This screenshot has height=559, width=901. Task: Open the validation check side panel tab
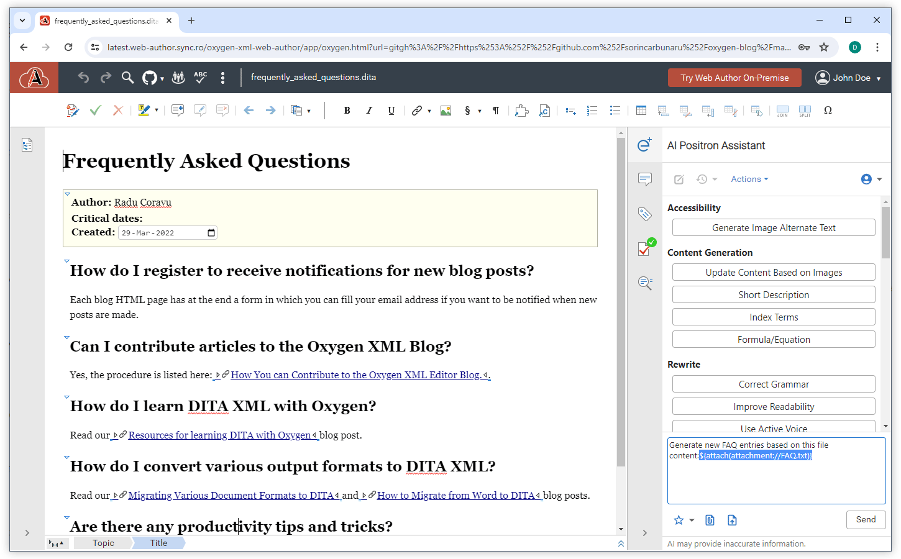click(646, 248)
